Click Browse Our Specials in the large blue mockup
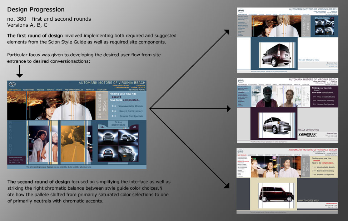The width and height of the screenshot is (348, 221). [131, 116]
